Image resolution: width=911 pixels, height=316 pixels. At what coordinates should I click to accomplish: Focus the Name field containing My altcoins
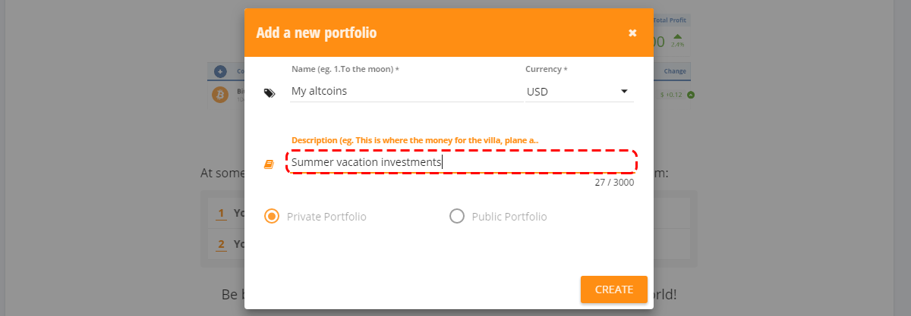click(x=405, y=91)
